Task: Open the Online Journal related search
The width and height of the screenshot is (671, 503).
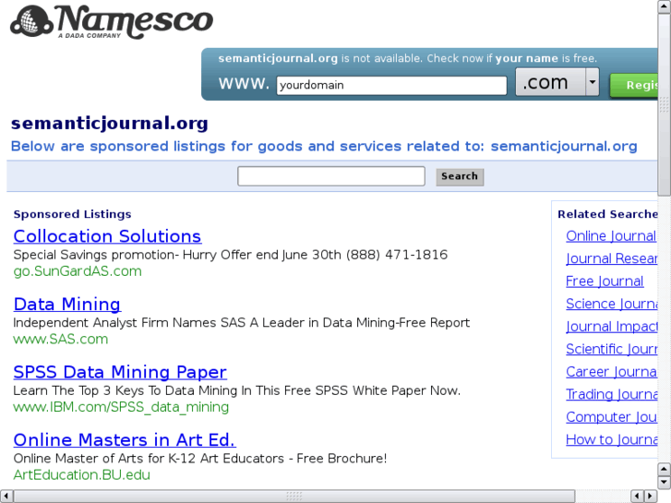Action: pyautogui.click(x=611, y=236)
